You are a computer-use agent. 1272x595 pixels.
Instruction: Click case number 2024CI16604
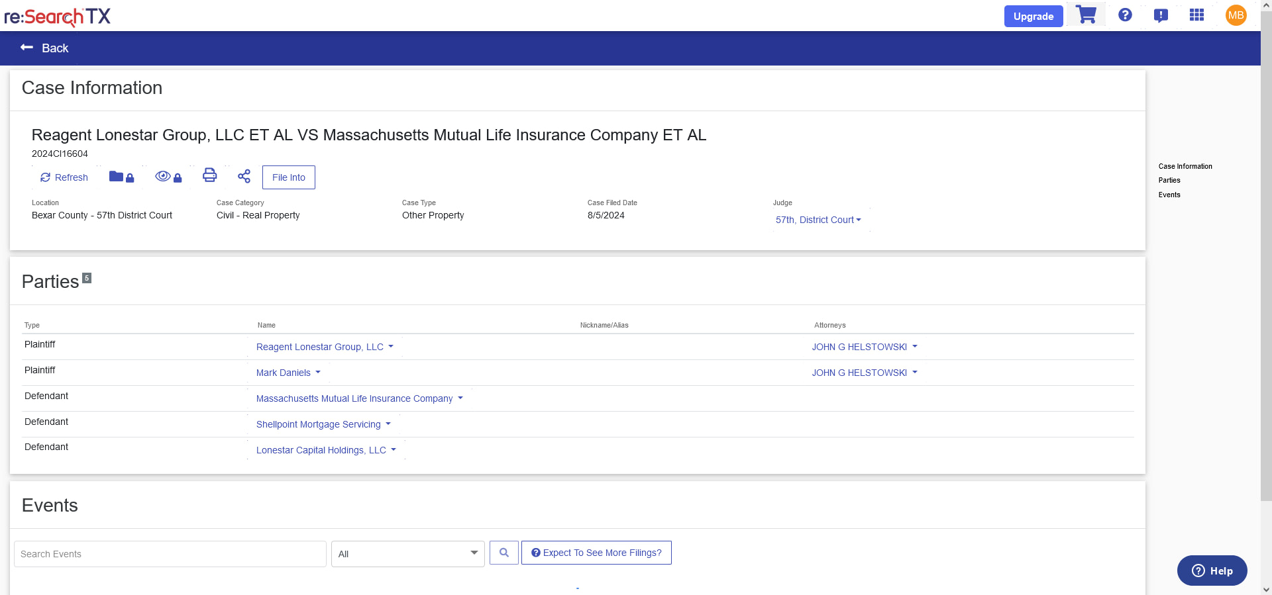pyautogui.click(x=60, y=154)
